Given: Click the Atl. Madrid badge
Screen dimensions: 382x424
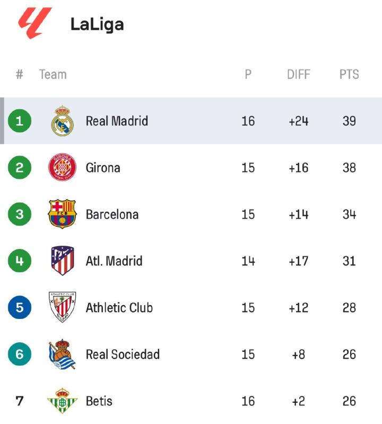Looking at the screenshot, I should (x=62, y=261).
